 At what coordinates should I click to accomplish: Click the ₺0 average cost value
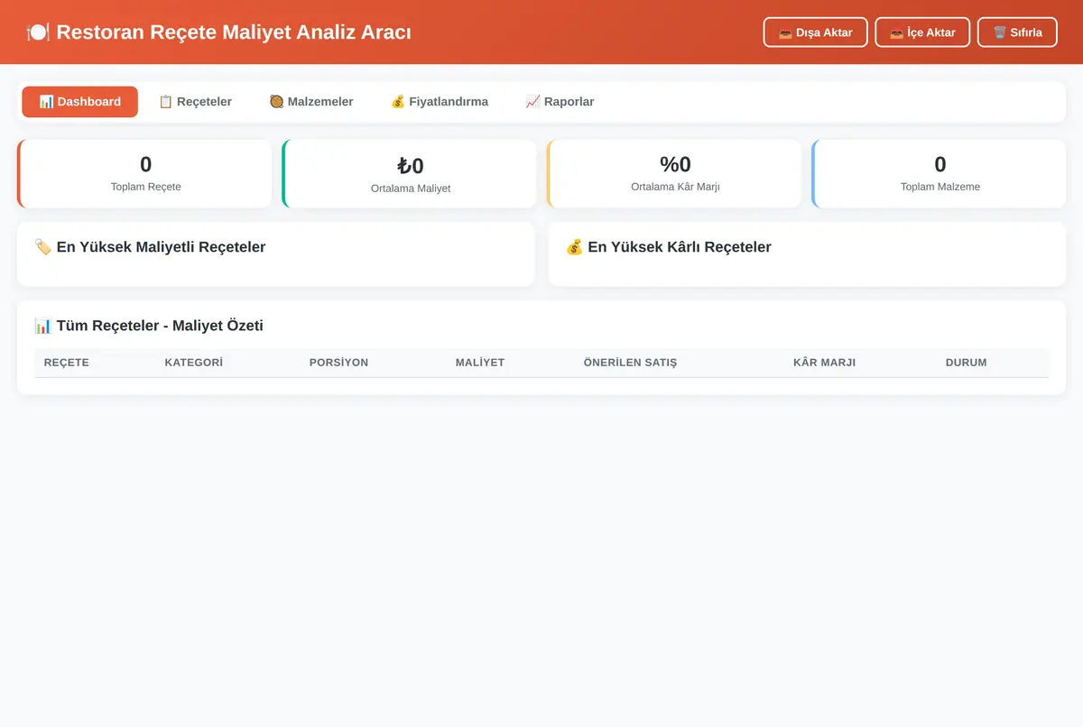(x=411, y=166)
